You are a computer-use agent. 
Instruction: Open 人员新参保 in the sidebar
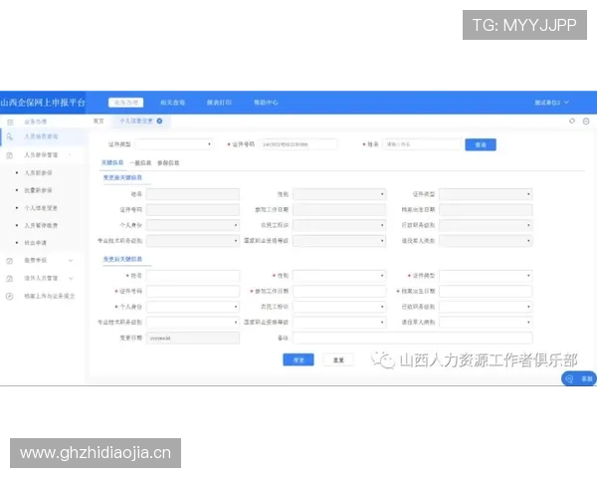click(x=38, y=173)
